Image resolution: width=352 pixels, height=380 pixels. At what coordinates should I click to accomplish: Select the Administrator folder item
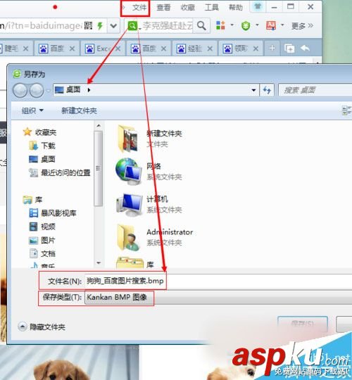[155, 237]
